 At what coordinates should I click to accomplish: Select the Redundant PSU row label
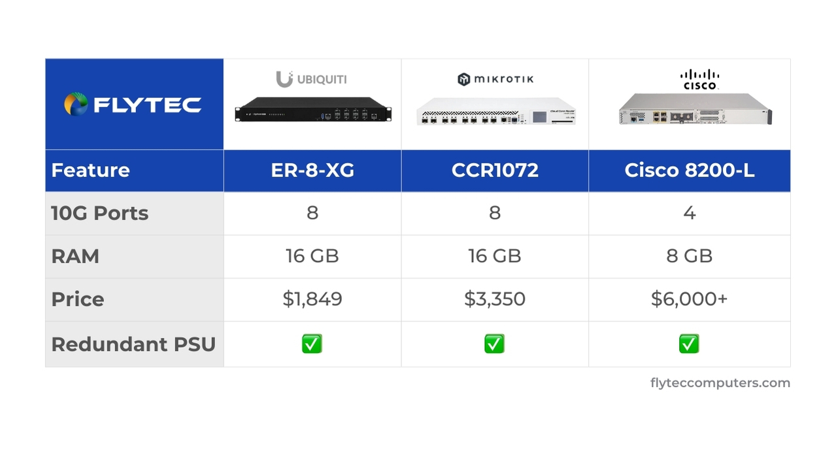tap(133, 344)
